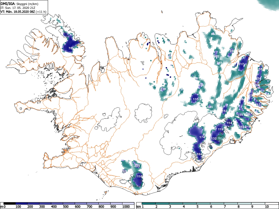Click the '255' visibility label on the east coast
This screenshot has height=209, width=279.
260,69
